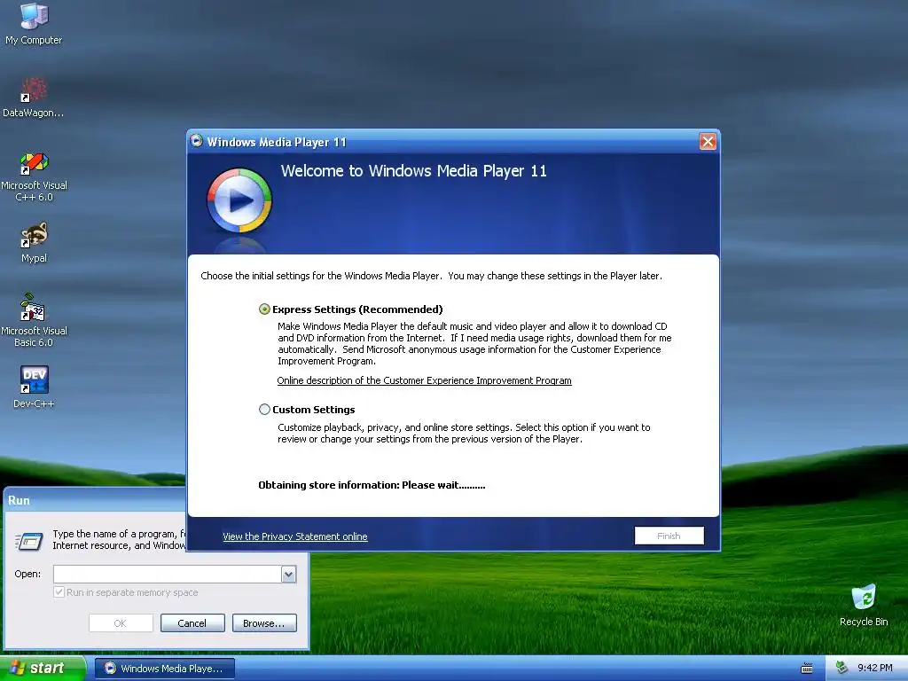Open Customer Experience Improvement Program online description link
The width and height of the screenshot is (908, 681).
coord(424,380)
